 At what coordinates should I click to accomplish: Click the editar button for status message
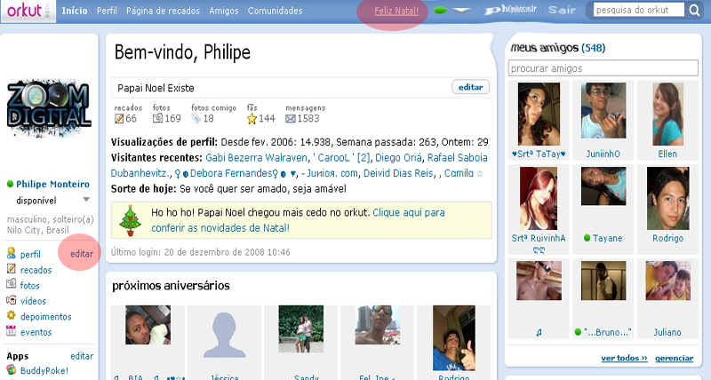471,87
